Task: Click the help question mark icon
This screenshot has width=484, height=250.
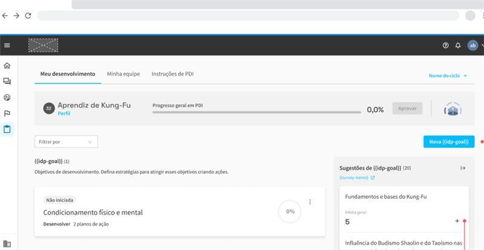Action: [x=446, y=45]
